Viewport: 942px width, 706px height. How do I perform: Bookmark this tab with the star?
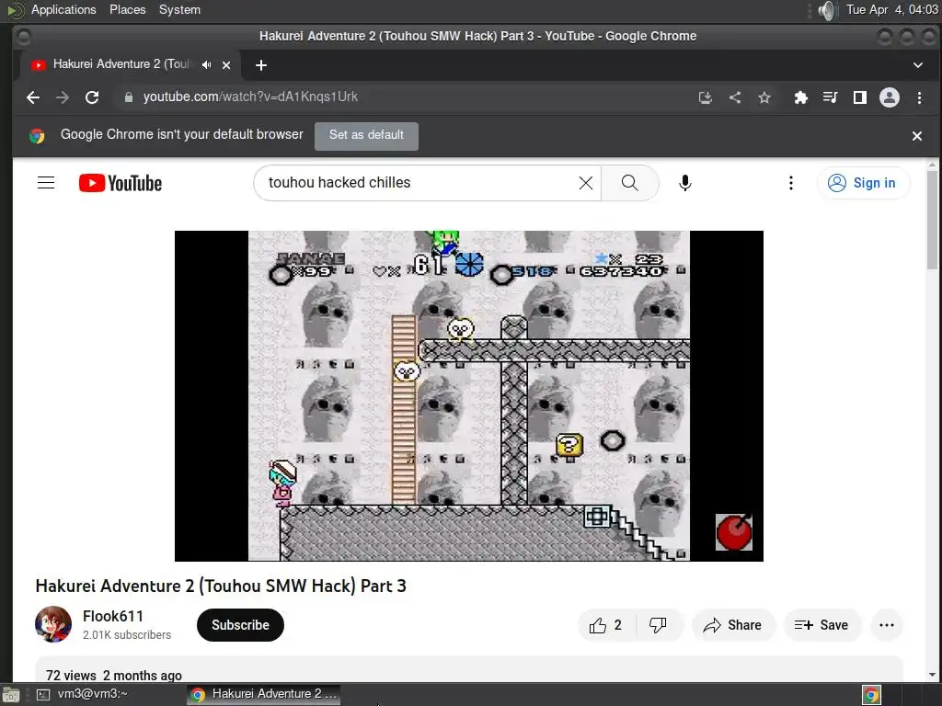click(x=764, y=97)
